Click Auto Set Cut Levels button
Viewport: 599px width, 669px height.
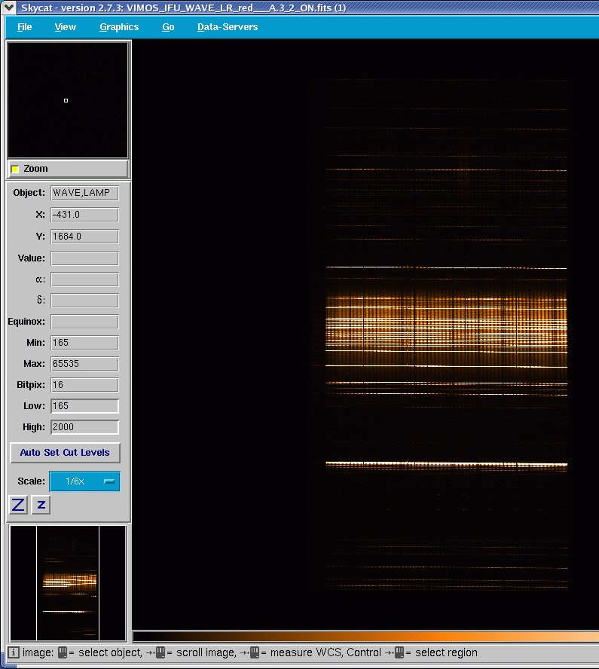tap(65, 453)
